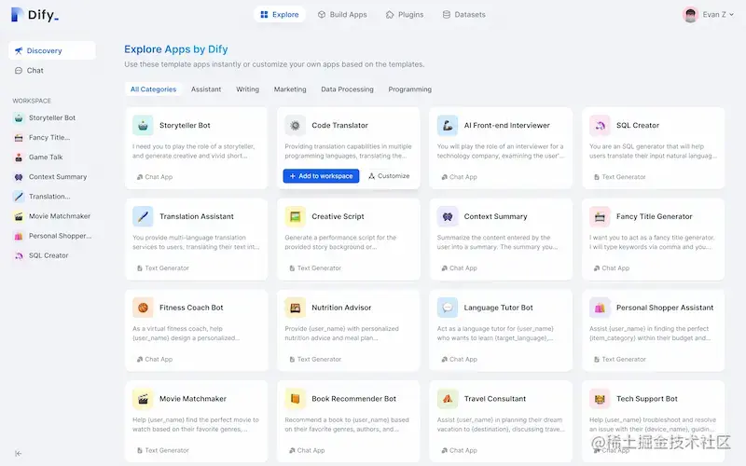Click Code Translator gear icon
746x466 pixels.
(295, 126)
